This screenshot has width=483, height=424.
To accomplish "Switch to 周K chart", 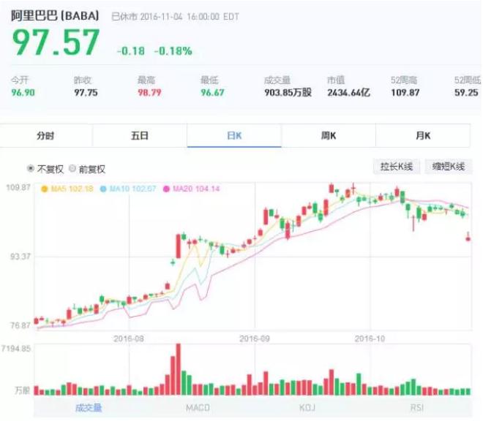I will tap(329, 136).
